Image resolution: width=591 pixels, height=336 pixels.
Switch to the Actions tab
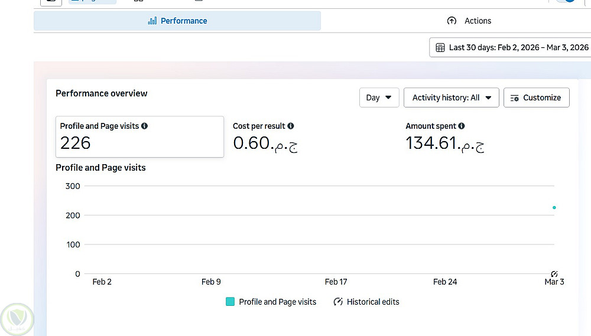(x=469, y=21)
